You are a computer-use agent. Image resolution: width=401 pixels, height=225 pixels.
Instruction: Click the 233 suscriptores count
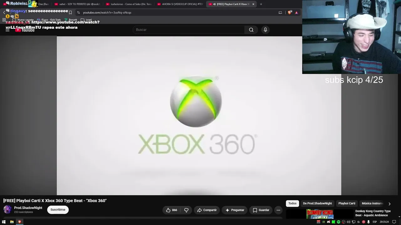click(x=23, y=212)
